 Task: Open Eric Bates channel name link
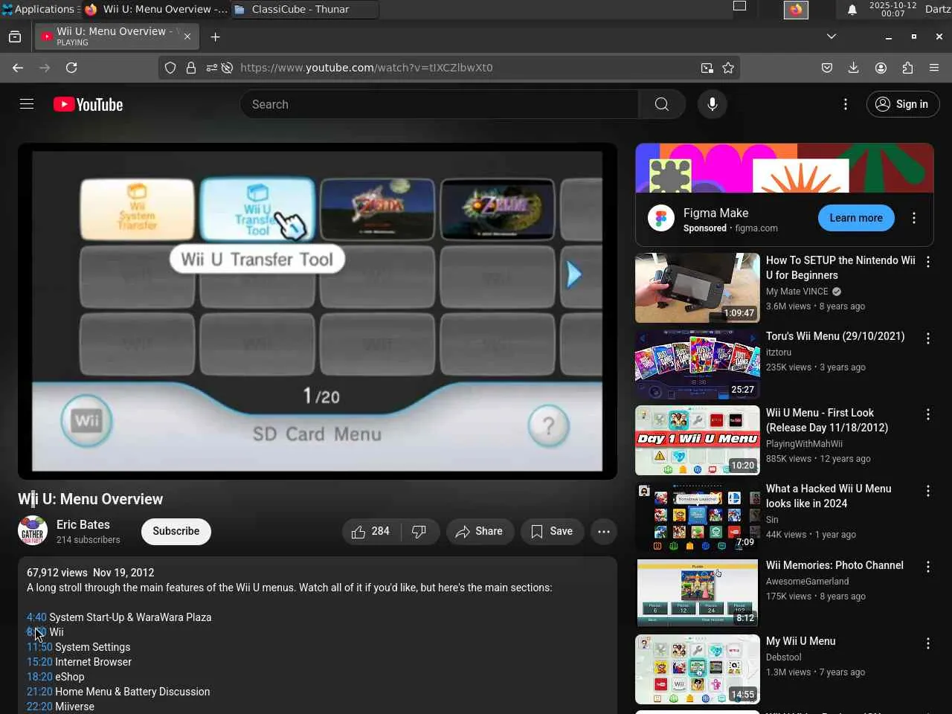pyautogui.click(x=83, y=524)
